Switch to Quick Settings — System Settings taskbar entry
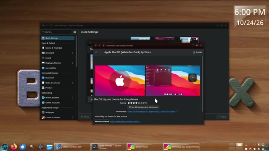 tap(108, 147)
